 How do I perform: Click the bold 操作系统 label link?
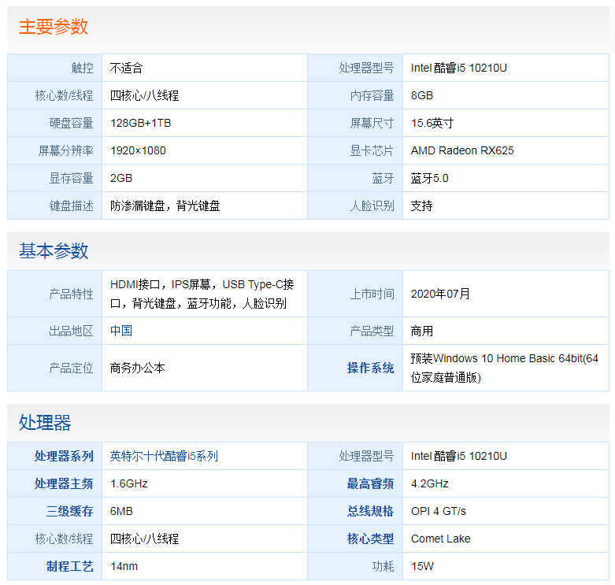370,368
